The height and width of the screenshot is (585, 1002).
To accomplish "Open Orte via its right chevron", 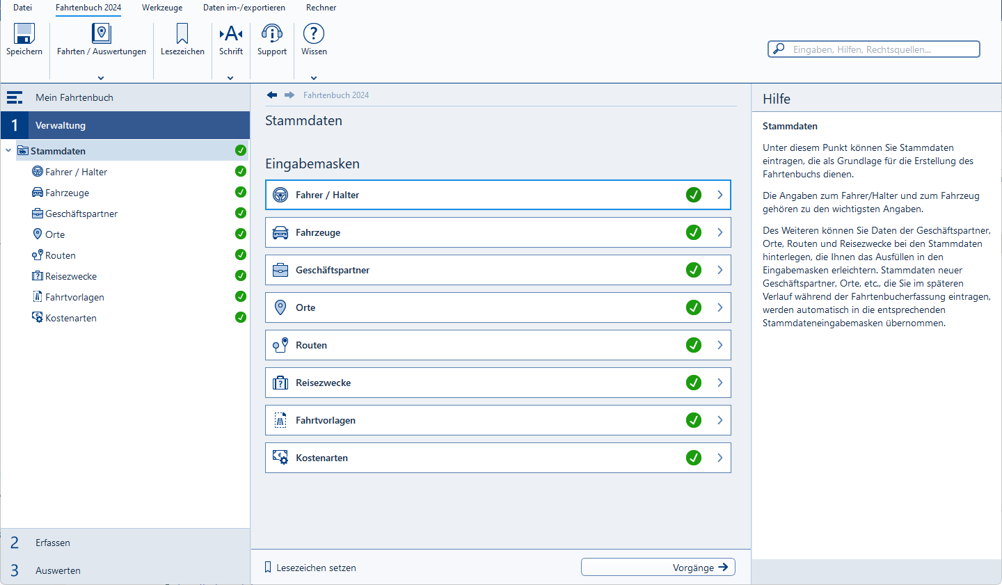I will click(x=720, y=307).
